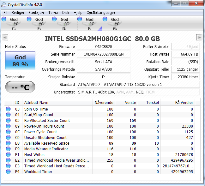Click the Host Writes 664.69 TB value

[185, 54]
